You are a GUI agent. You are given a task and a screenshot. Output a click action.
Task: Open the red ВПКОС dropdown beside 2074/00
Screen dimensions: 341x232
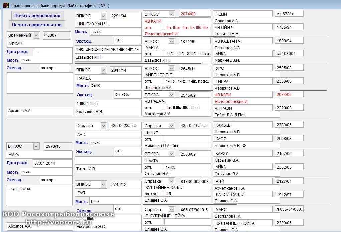171,14
